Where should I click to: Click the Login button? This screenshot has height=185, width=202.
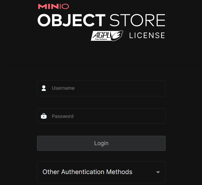click(x=101, y=143)
